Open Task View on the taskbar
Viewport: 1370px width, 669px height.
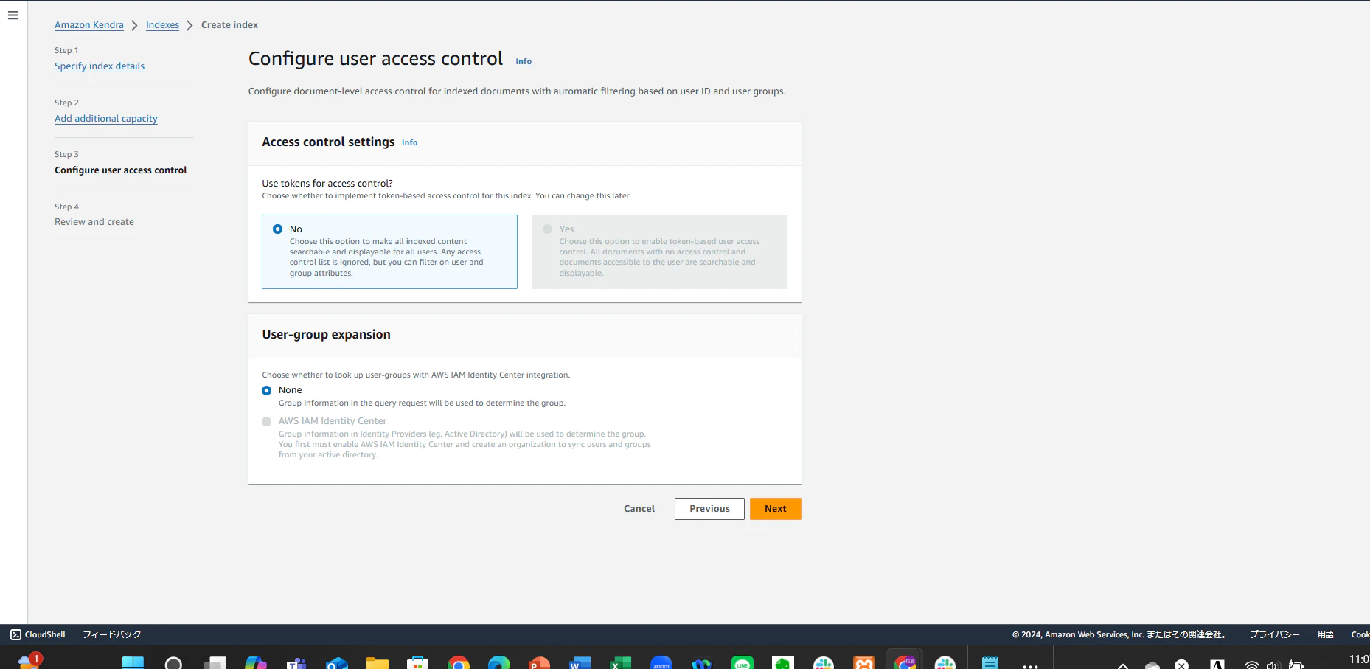pos(215,663)
